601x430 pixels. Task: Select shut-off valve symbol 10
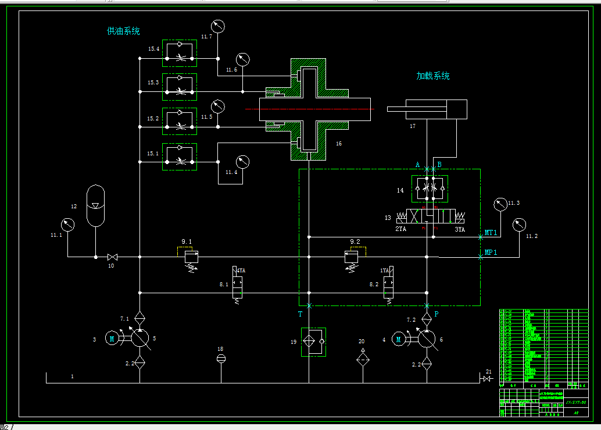[112, 257]
